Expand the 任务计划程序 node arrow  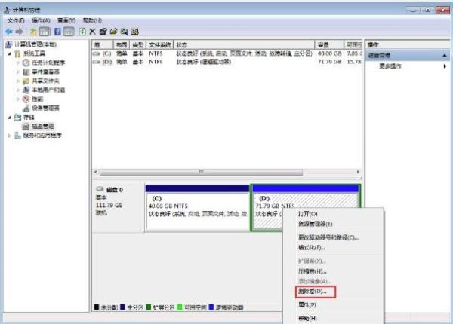[18, 63]
